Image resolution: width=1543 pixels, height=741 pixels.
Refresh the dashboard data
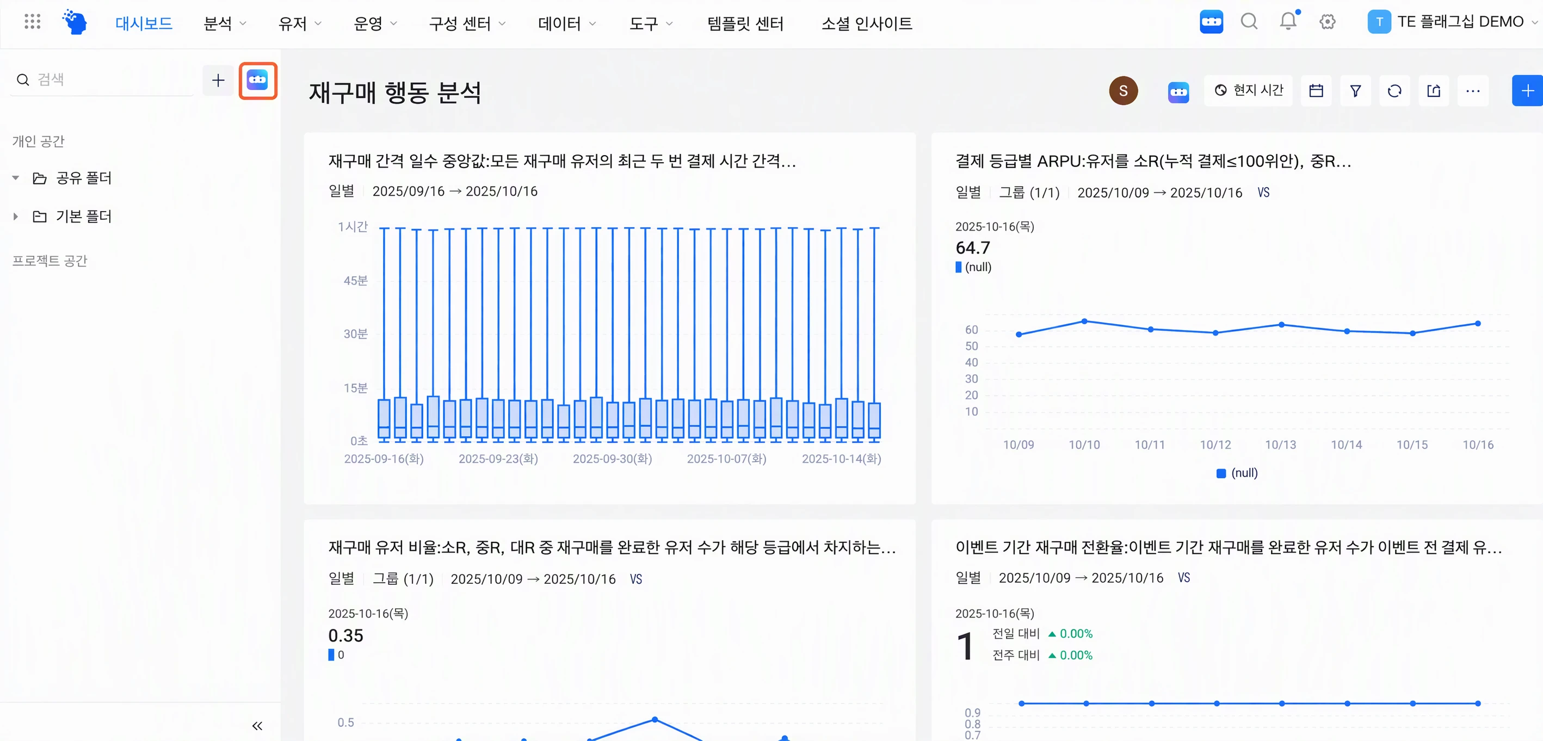click(x=1394, y=90)
